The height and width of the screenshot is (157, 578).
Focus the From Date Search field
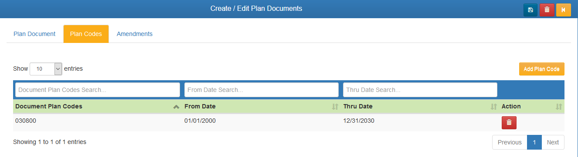click(262, 90)
